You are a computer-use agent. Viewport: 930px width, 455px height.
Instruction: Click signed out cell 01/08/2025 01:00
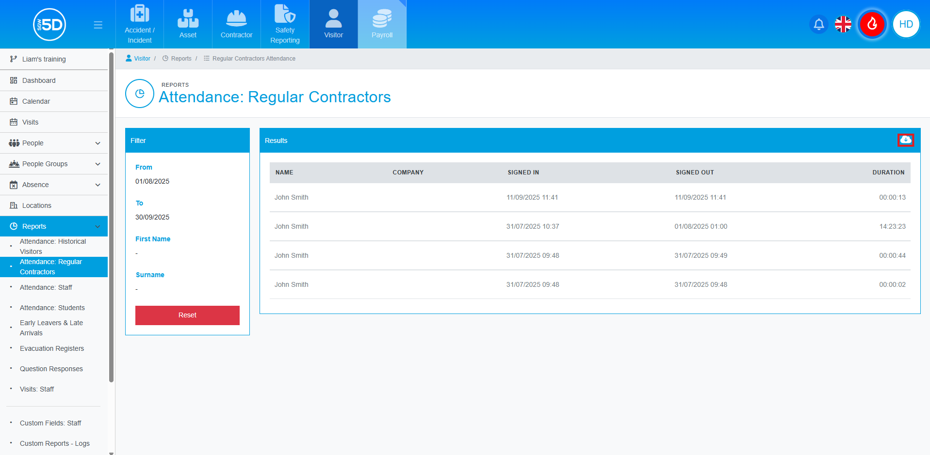(x=701, y=226)
